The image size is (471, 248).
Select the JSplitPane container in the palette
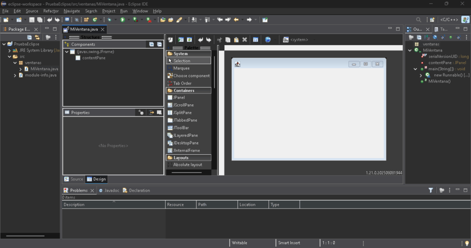[x=189, y=113]
